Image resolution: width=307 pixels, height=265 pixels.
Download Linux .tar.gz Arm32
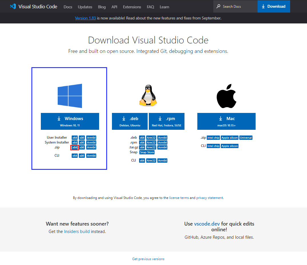coord(151,148)
